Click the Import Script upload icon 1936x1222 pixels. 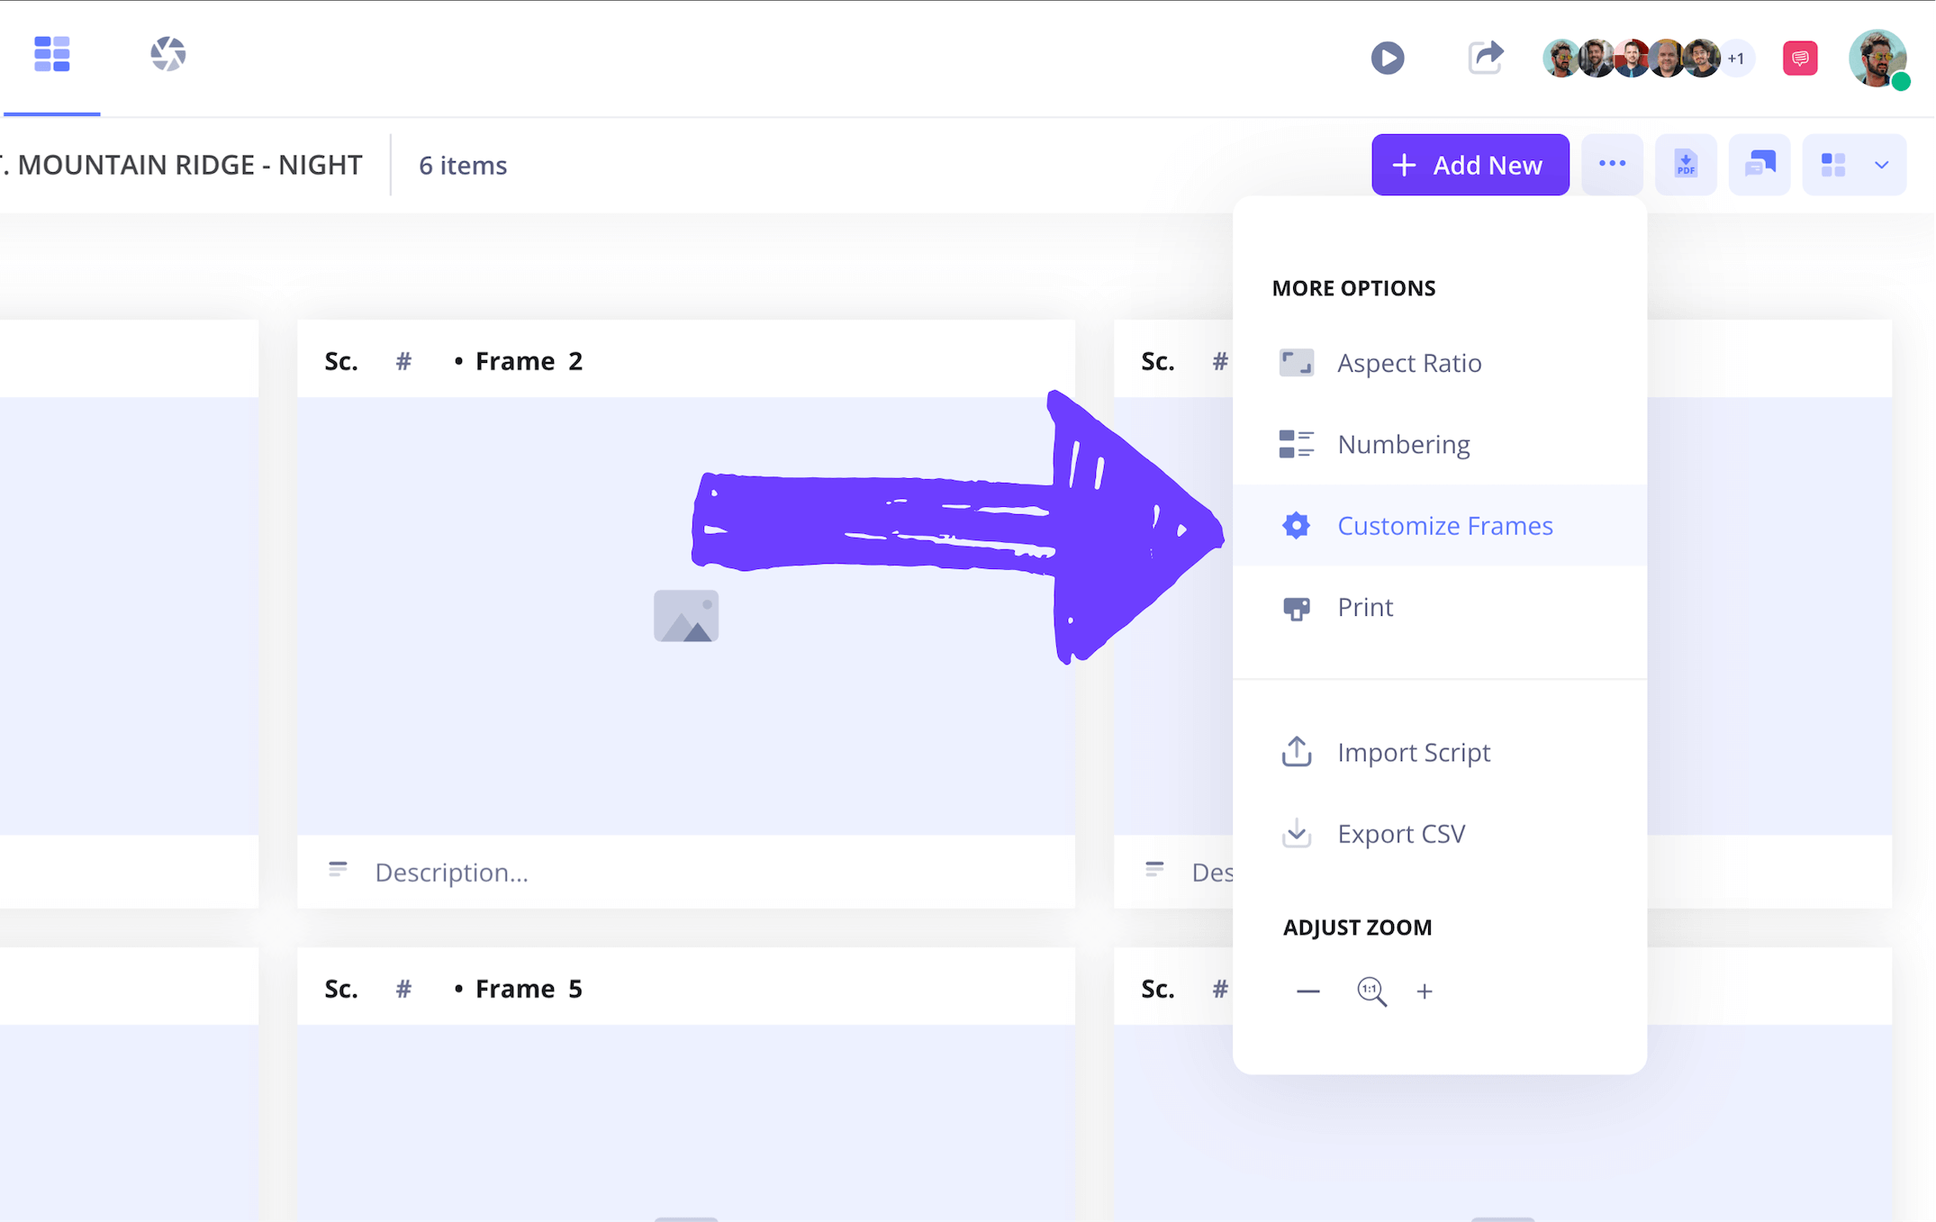click(x=1296, y=752)
